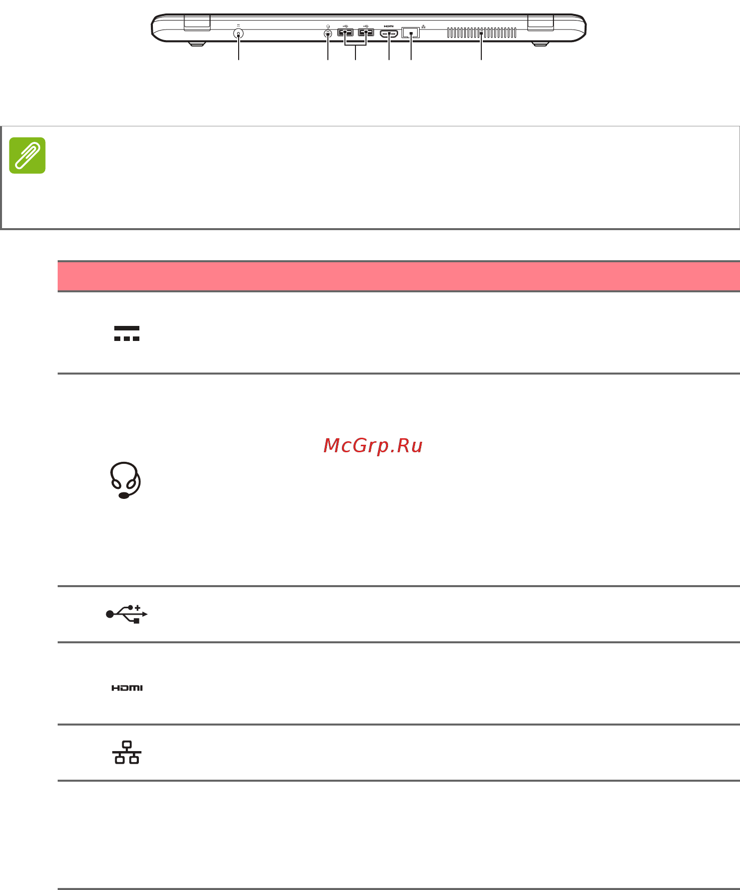Click the green paperclip note icon
Image resolution: width=740 pixels, height=890 pixels.
pos(27,155)
